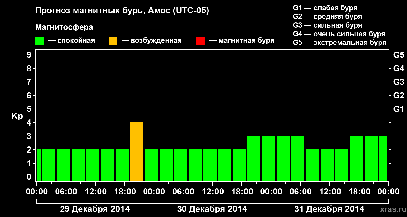This screenshot has height=217, width=407.
Task: Click the "— магнитная буря" legend label
Action: [242, 41]
